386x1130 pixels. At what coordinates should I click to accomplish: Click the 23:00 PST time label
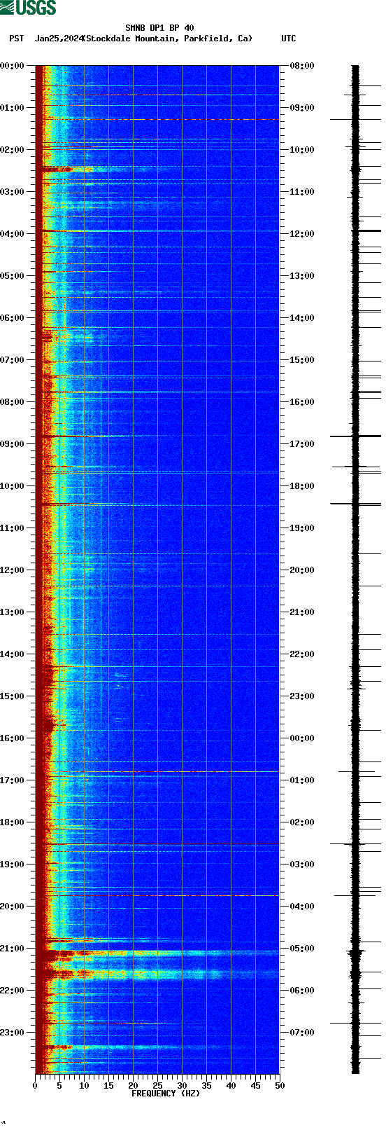13,1033
